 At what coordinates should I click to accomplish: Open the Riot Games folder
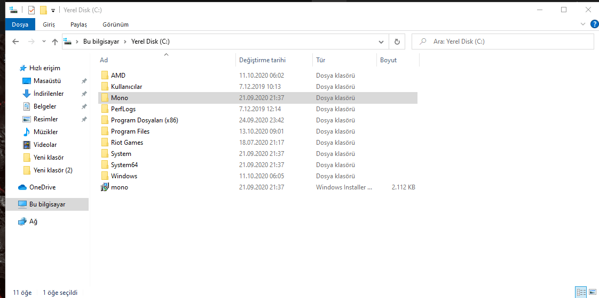pos(127,143)
